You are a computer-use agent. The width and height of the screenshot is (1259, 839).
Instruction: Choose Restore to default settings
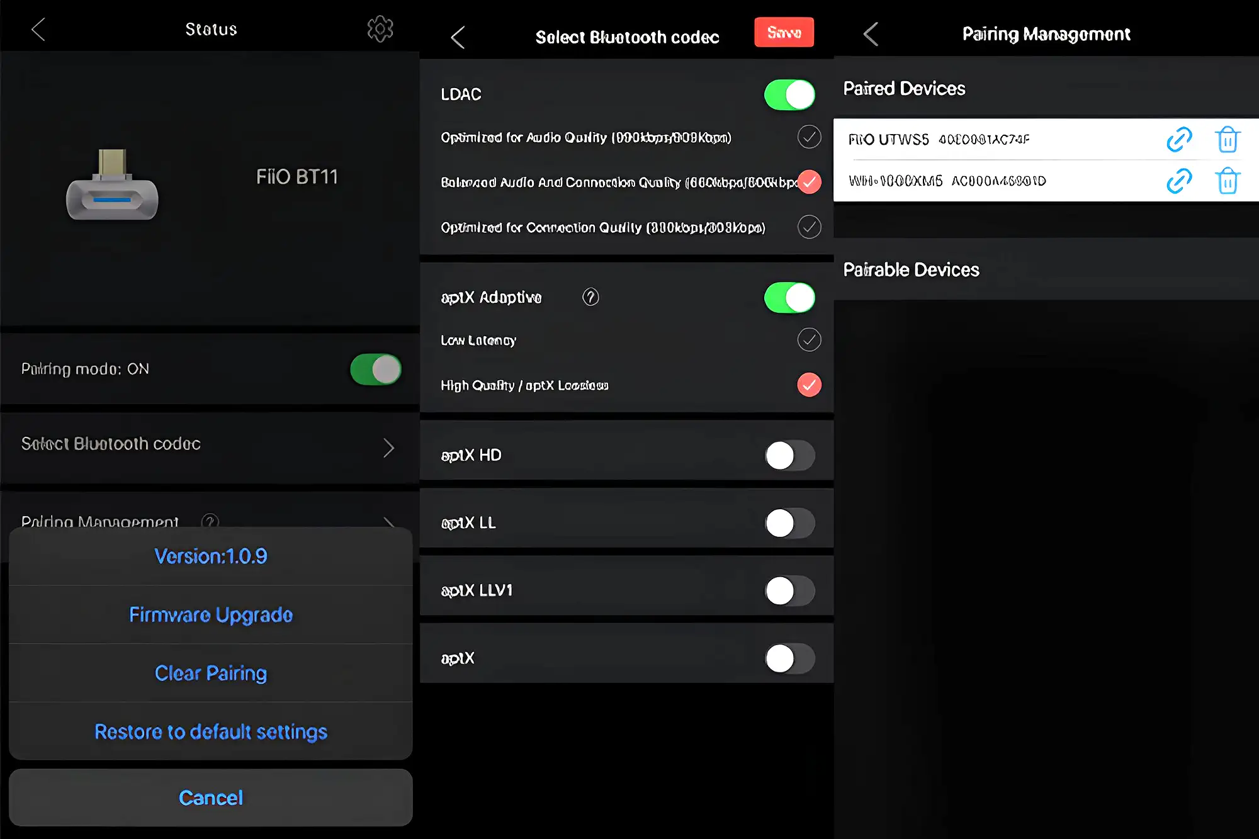[x=211, y=731]
